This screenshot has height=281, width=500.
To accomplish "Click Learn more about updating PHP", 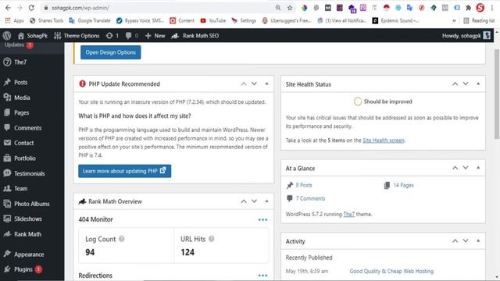I will pos(125,171).
